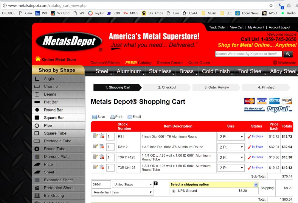Click the browser address bar URL
The width and height of the screenshot is (298, 203).
[47, 6]
